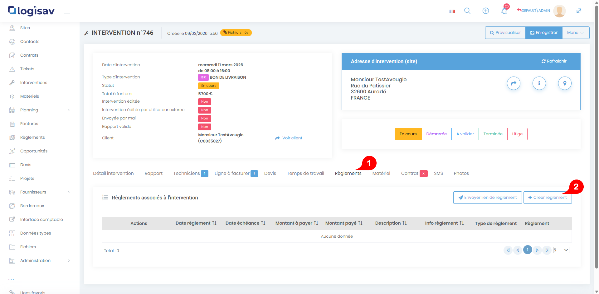Open the search magnifier in header
The image size is (599, 294).
467,11
